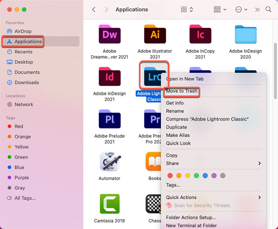Click the Network globe icon
This screenshot has height=229, width=278.
tap(9, 104)
